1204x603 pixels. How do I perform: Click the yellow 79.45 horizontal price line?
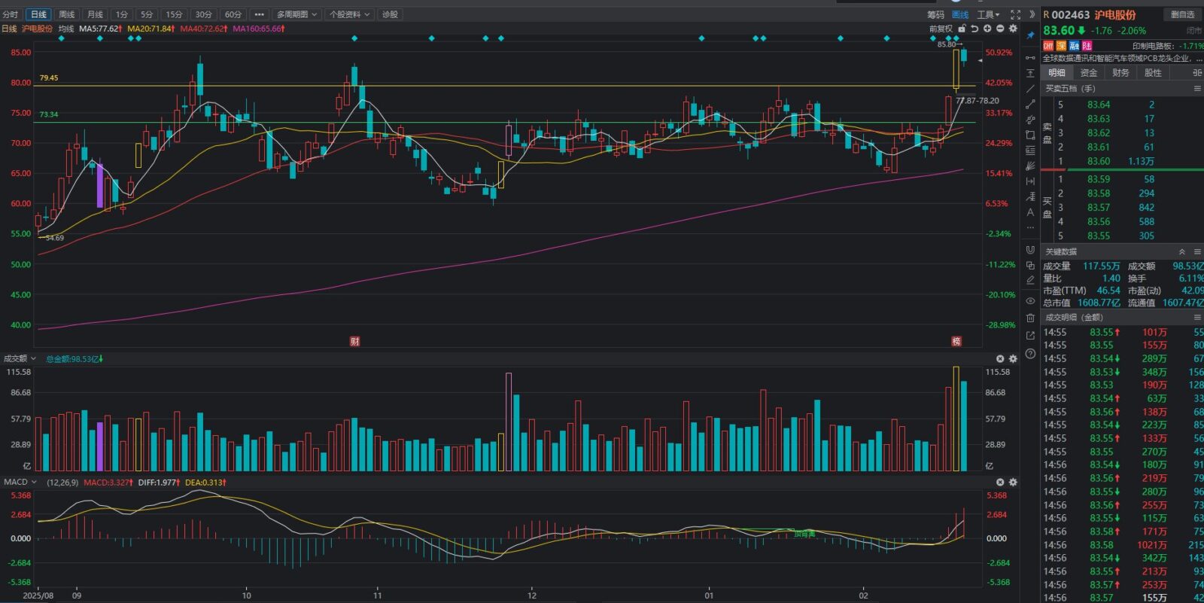(451, 86)
